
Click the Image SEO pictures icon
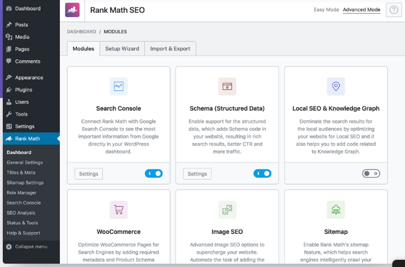click(227, 209)
